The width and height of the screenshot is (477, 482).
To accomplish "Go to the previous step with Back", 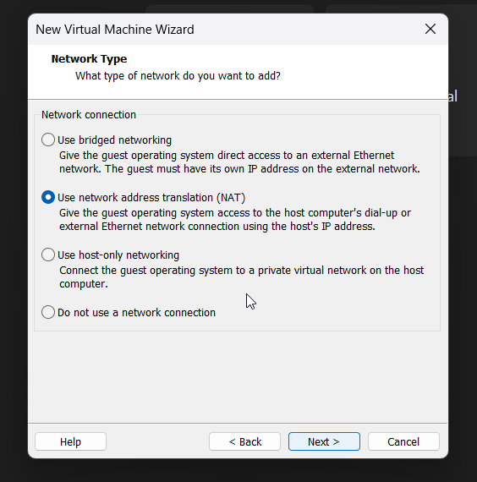I will tap(244, 441).
